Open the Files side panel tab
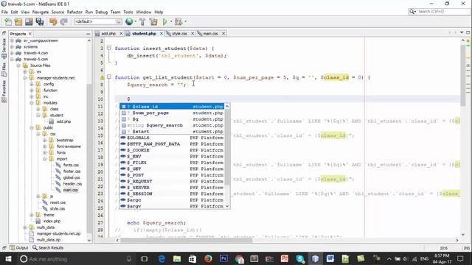Viewport: 472px width, 265px height. click(x=4, y=69)
